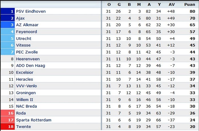Open the Utrecht team link
The height and width of the screenshot is (131, 199).
tap(24, 39)
